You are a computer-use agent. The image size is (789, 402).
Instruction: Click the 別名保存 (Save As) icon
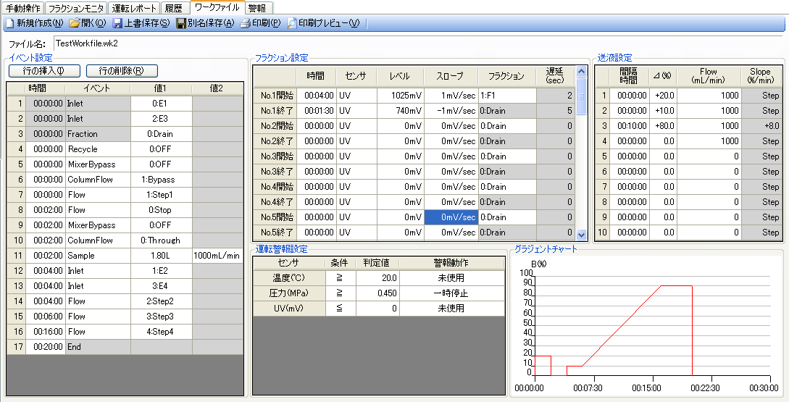point(181,23)
